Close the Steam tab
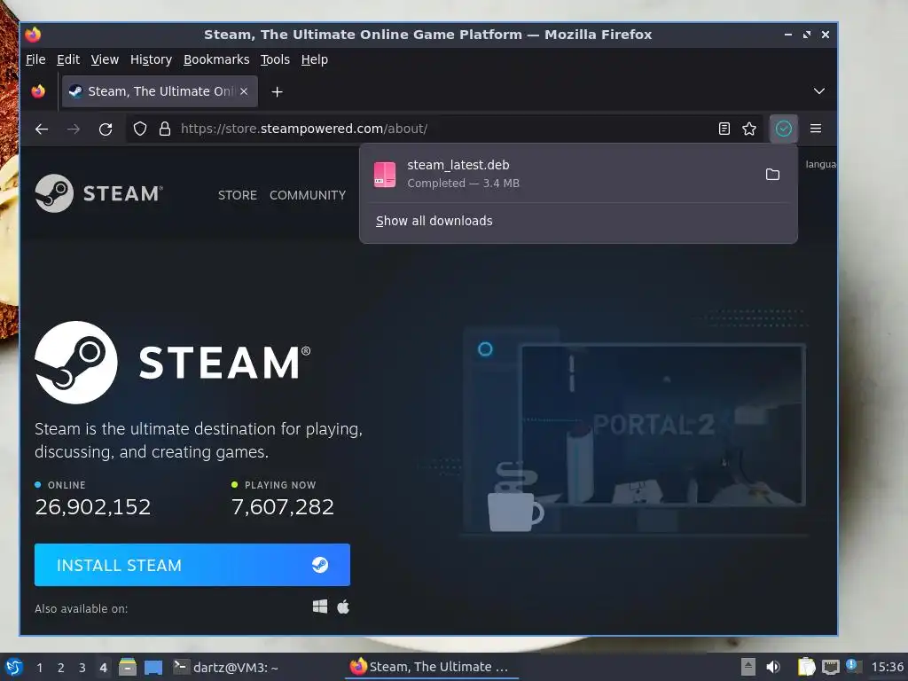 pos(244,91)
